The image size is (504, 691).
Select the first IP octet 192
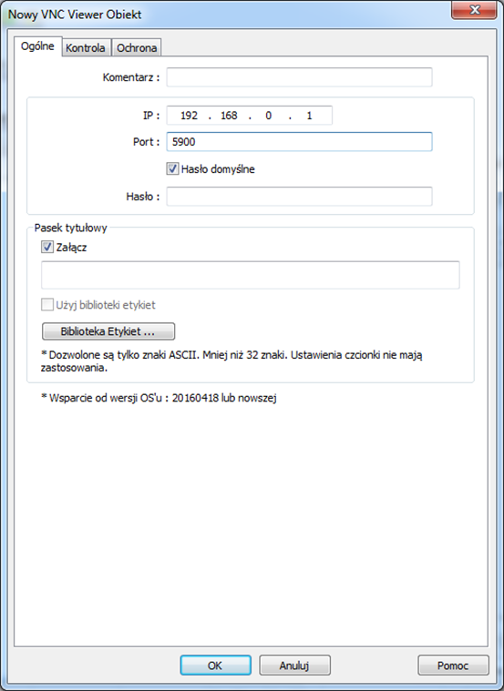(189, 116)
